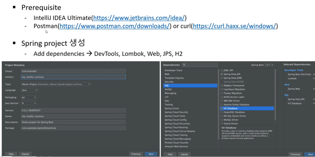Screen dimensions: 315x157
Task: Check the MS SQL Server Driver option
Action: click(222, 116)
